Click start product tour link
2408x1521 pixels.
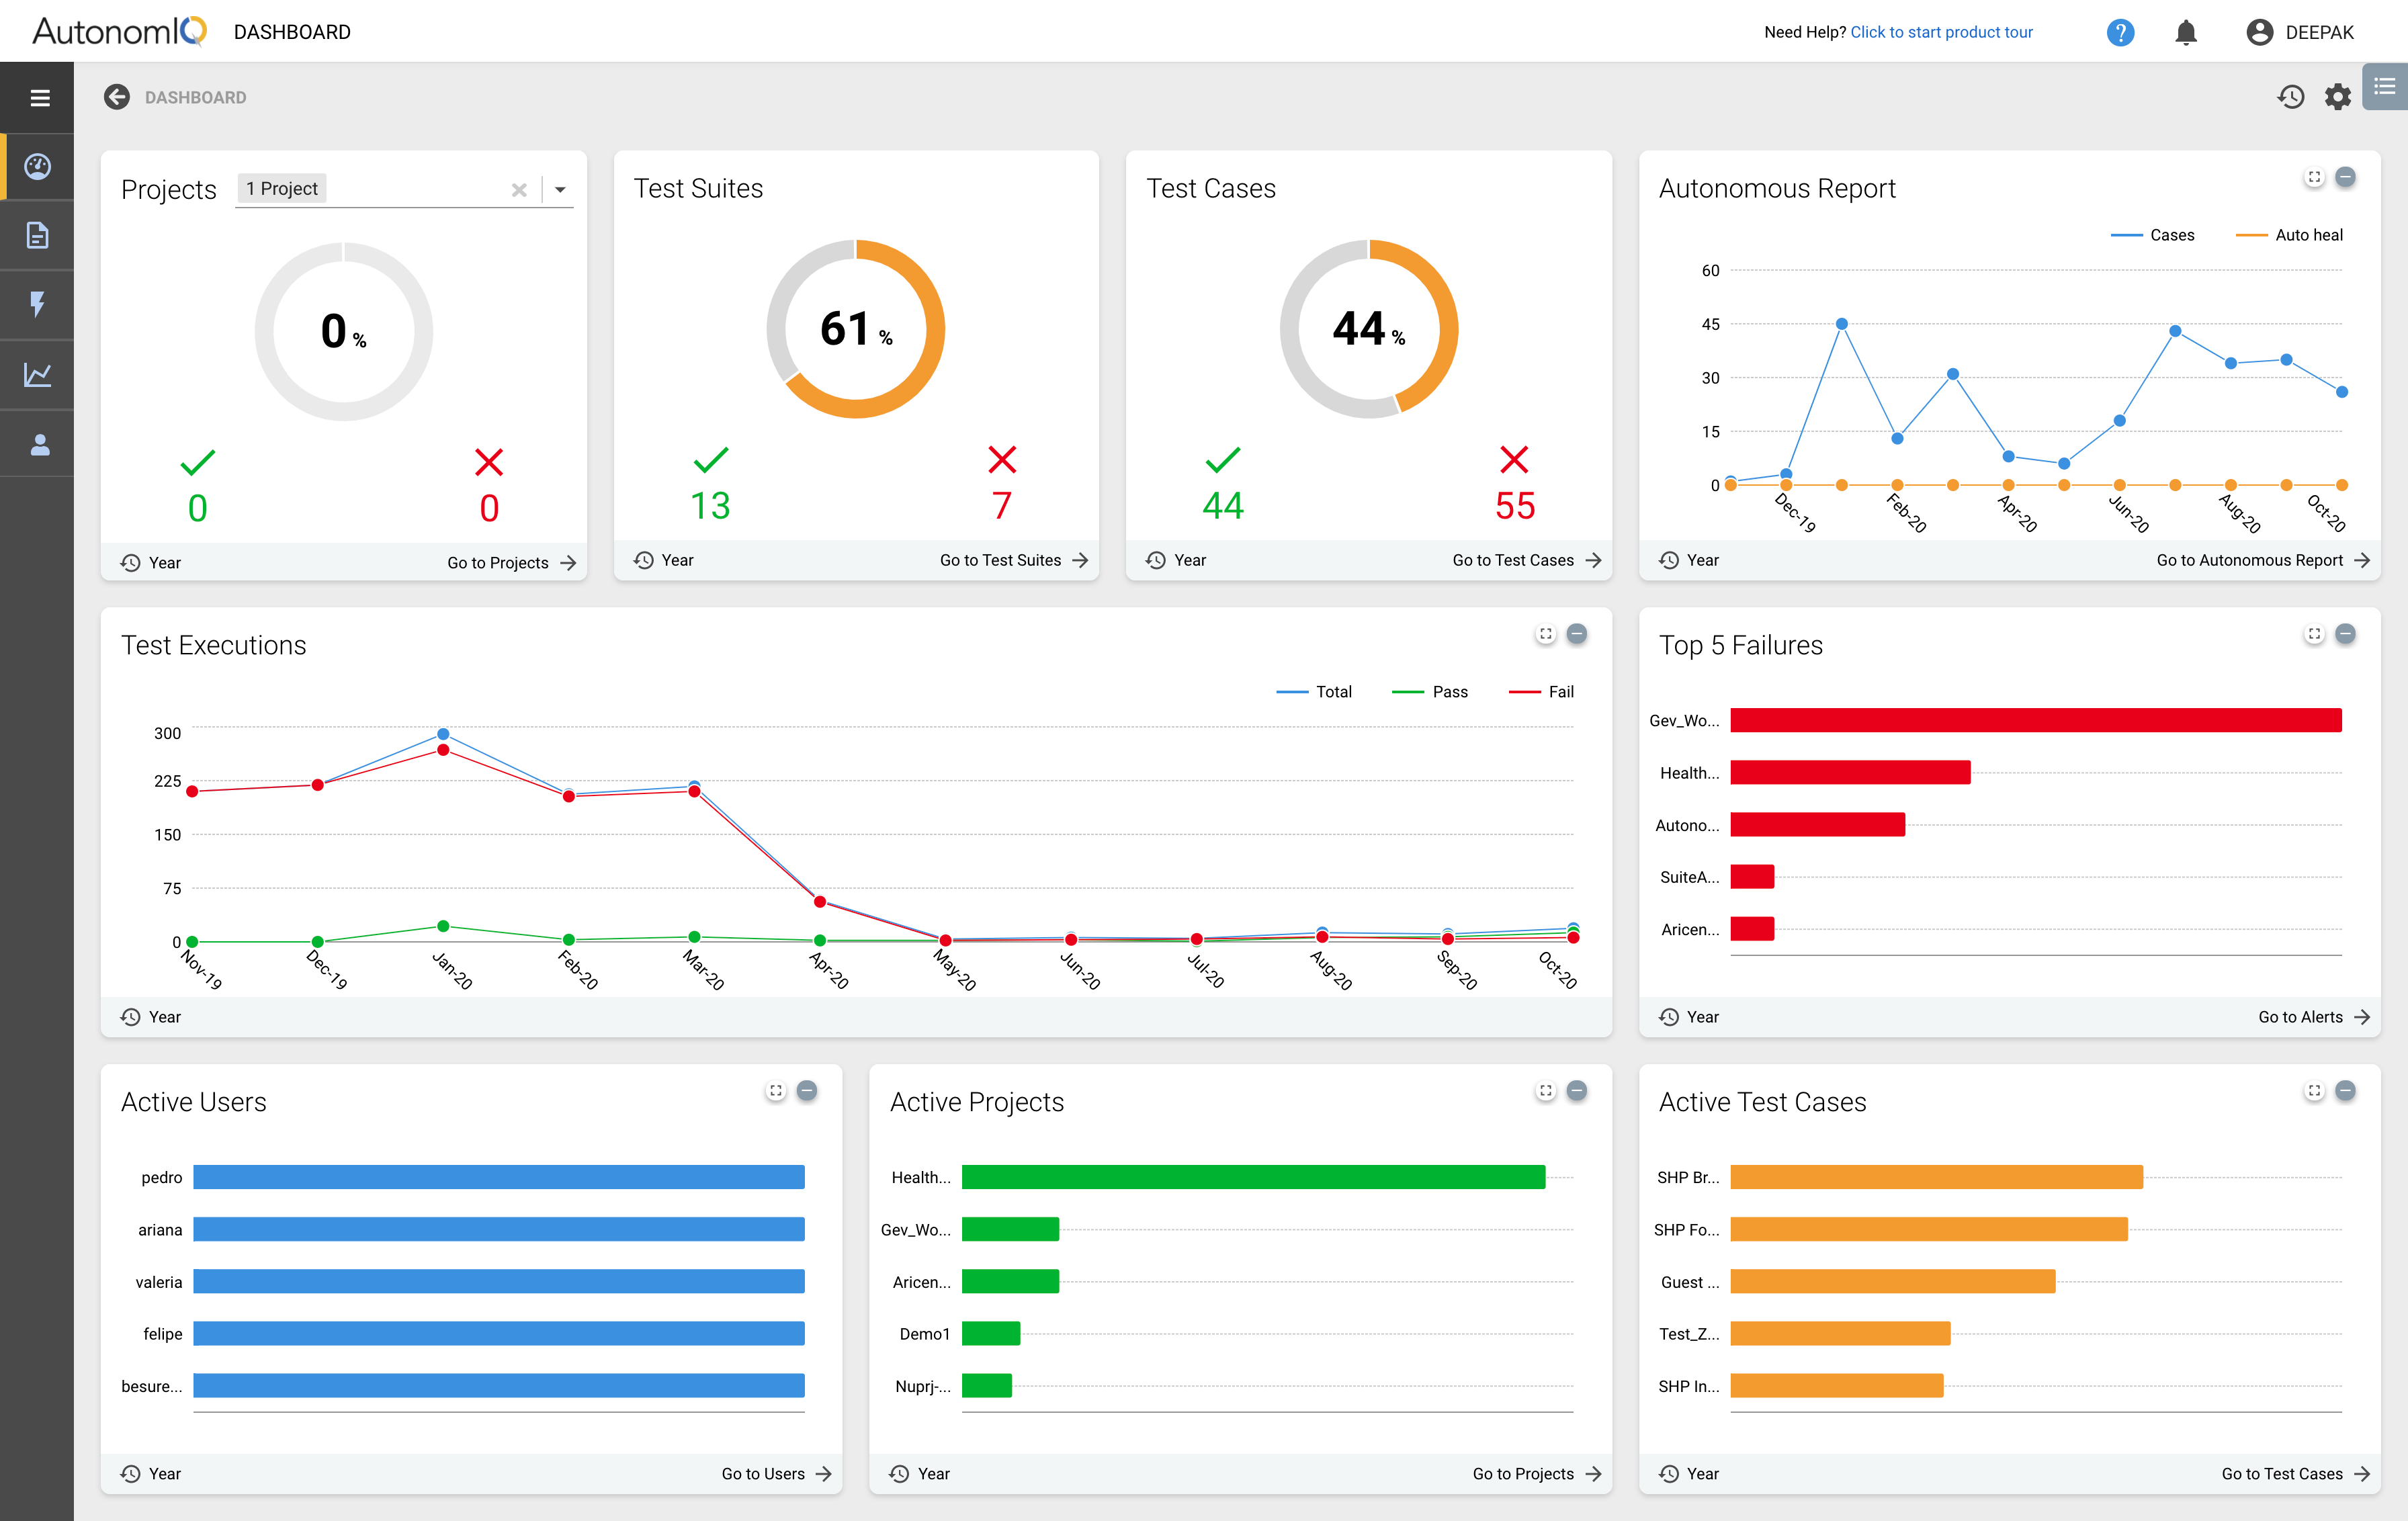[x=1941, y=32]
